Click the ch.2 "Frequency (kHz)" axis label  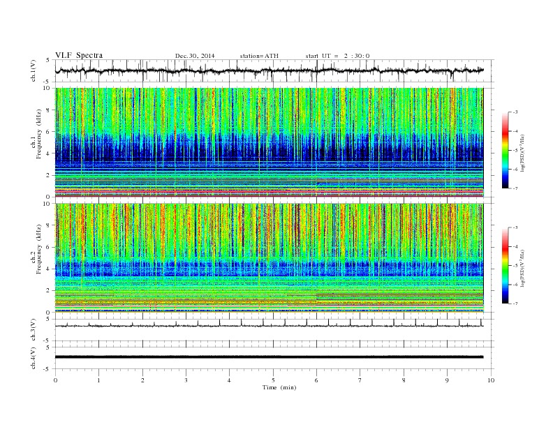(38, 248)
